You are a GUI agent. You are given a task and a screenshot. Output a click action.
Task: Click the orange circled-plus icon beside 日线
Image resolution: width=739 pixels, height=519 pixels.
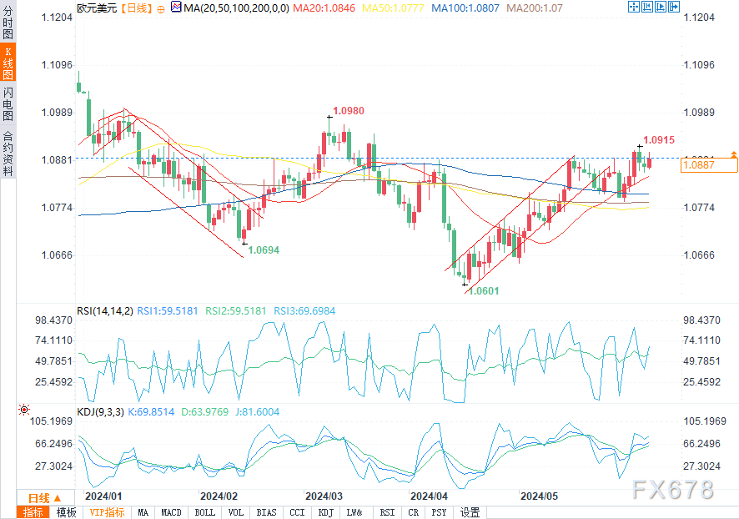pos(161,9)
